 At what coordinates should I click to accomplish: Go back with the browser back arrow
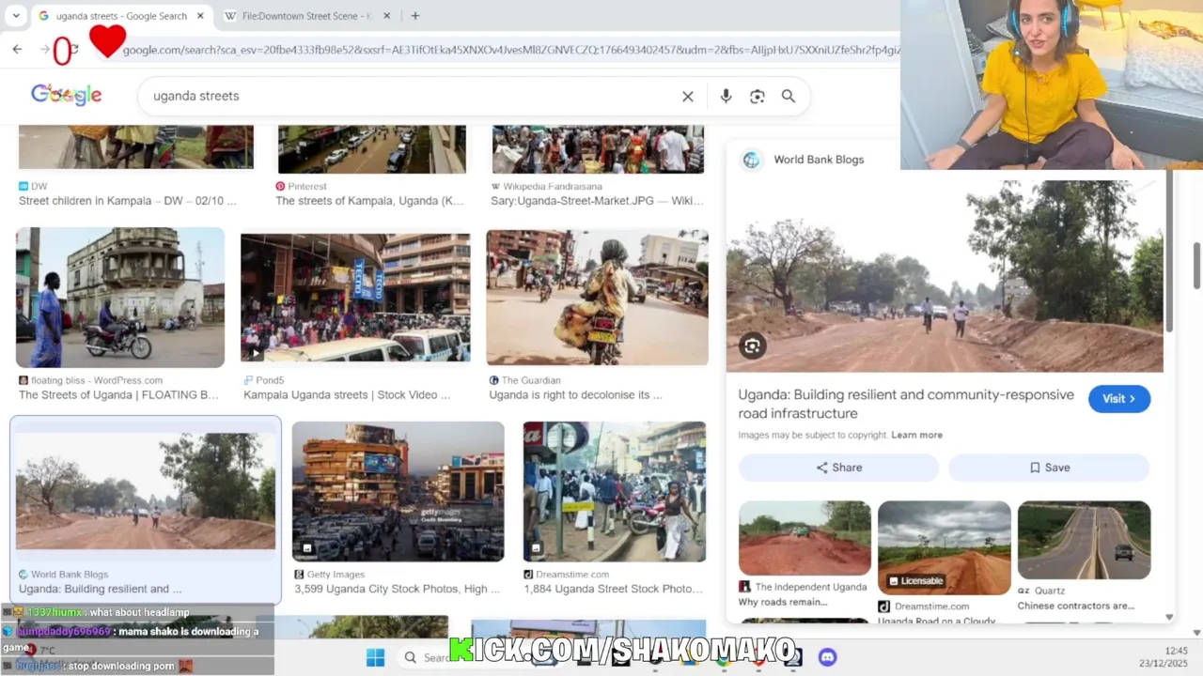[x=17, y=50]
